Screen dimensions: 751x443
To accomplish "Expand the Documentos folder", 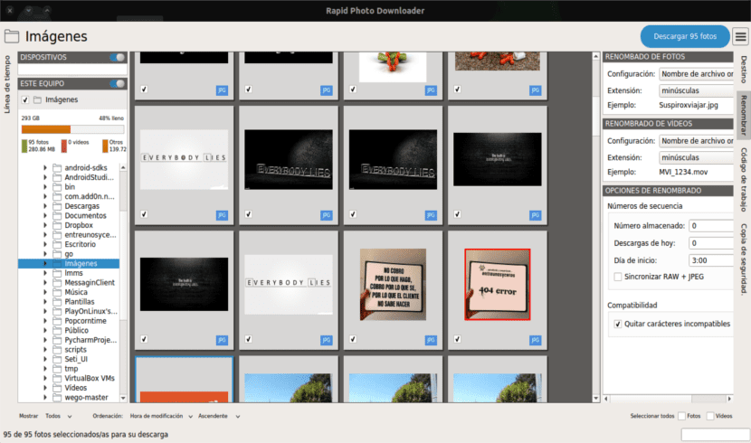I will [x=45, y=216].
